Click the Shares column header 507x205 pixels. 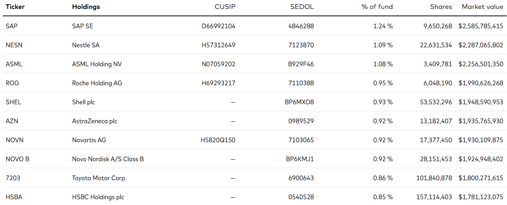441,7
